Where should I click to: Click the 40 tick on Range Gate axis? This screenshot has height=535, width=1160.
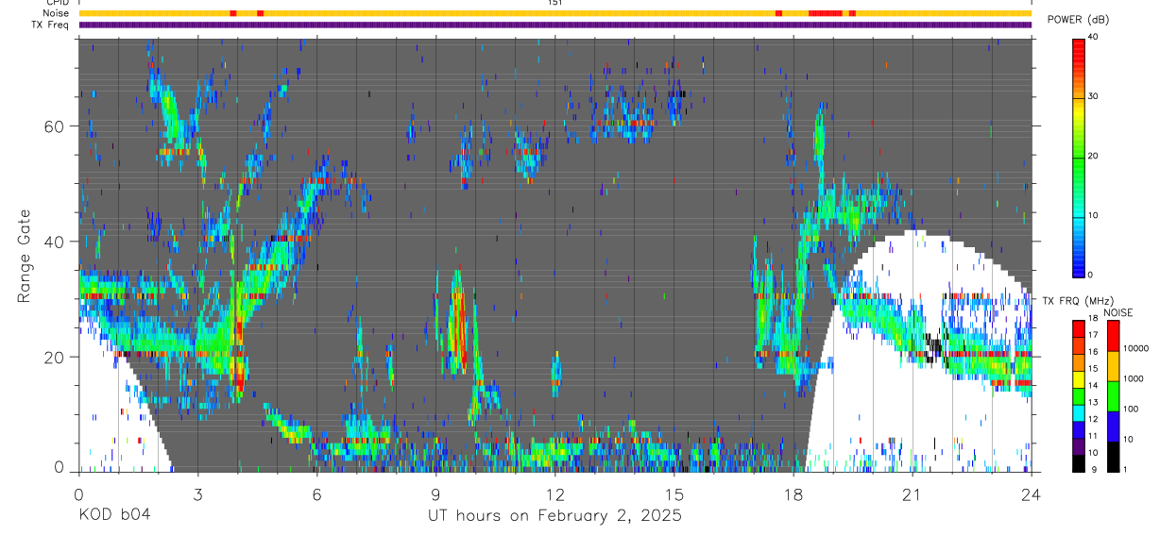pos(55,242)
